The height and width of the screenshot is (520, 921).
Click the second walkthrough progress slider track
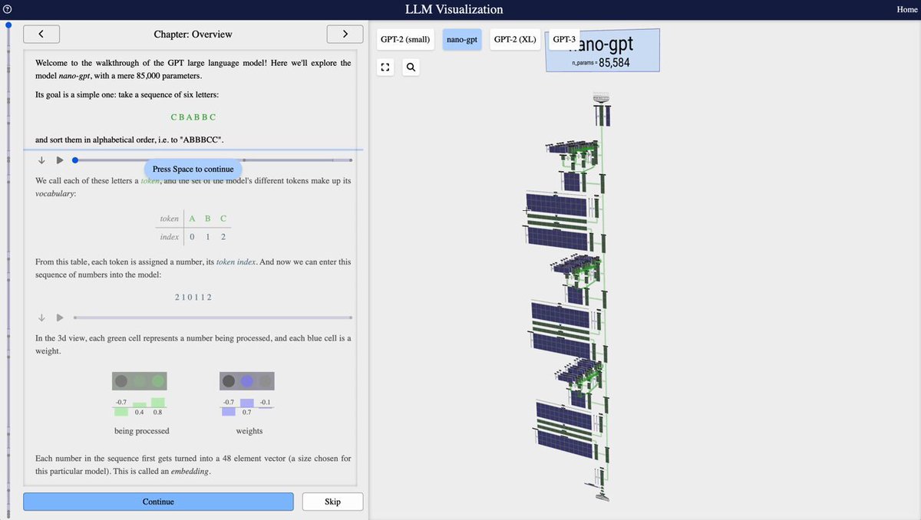point(213,318)
